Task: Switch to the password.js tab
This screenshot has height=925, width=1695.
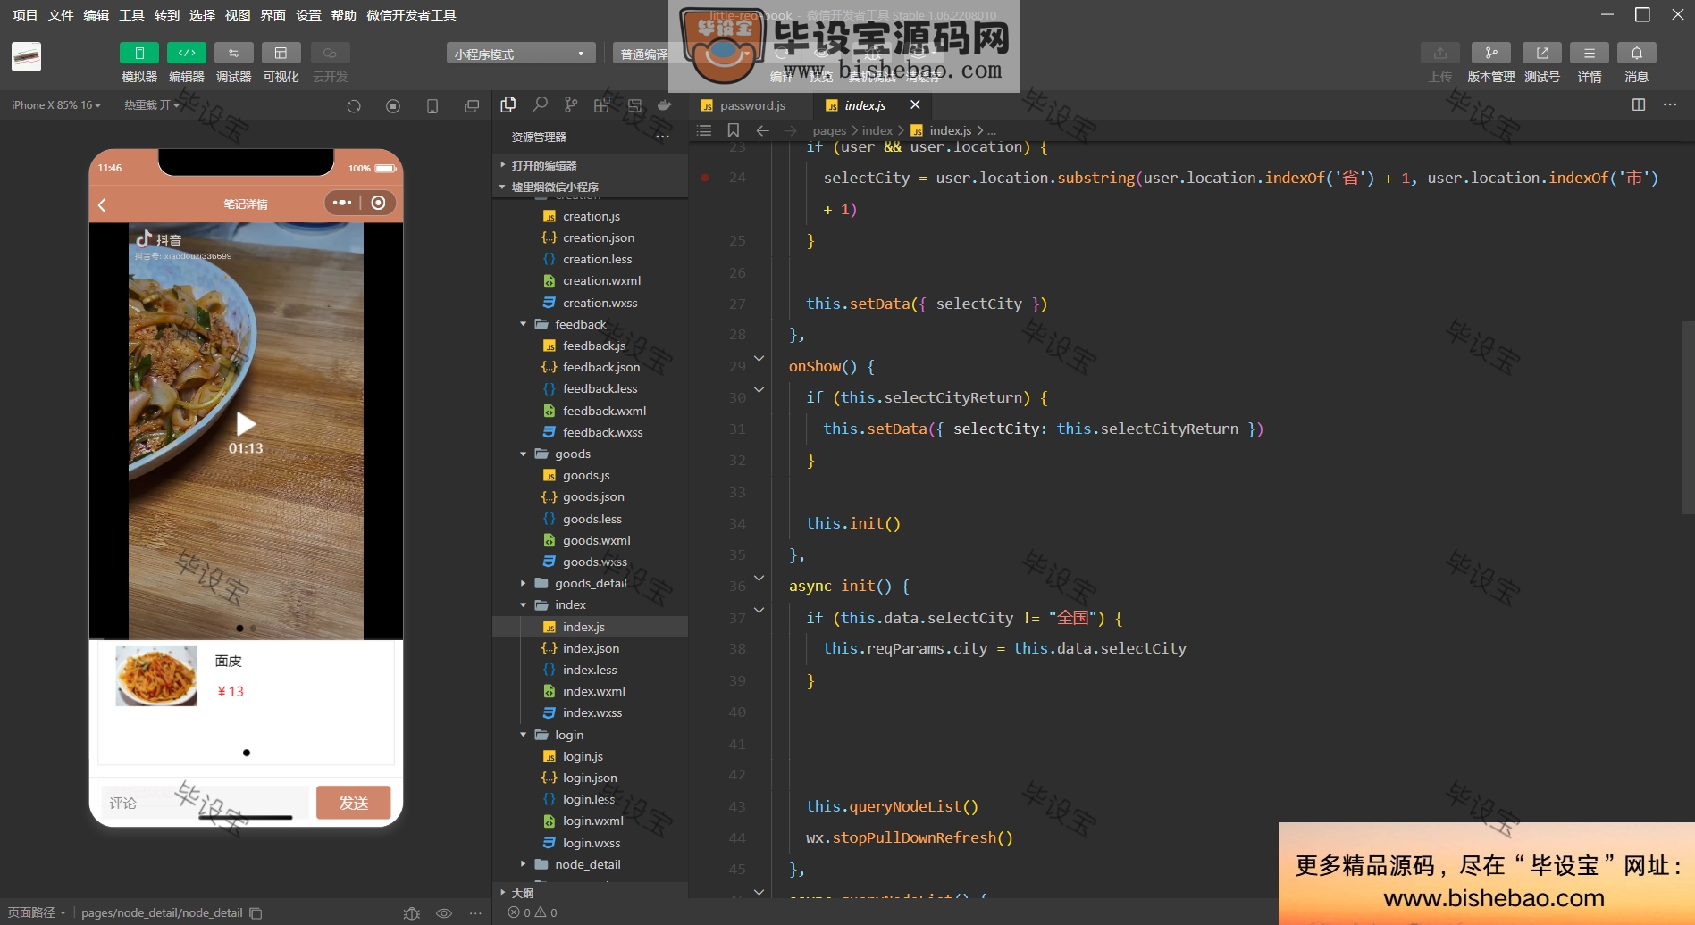Action: [x=752, y=105]
